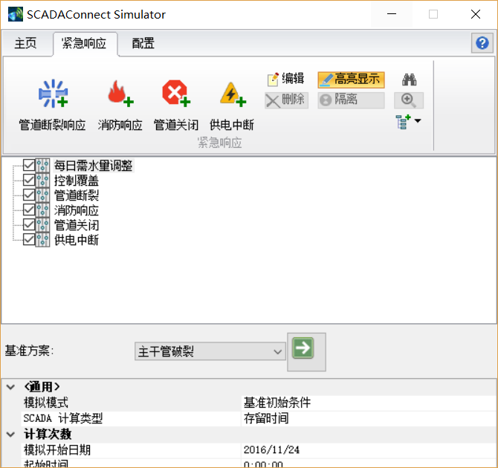498x468 pixels.
Task: Open the 配置 tab
Action: tap(143, 43)
